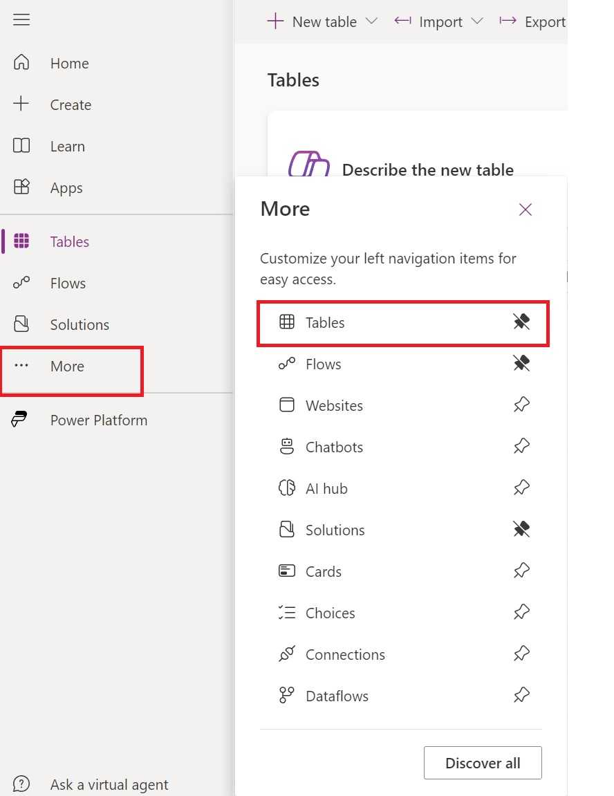
Task: Pin Cards to left navigation
Action: click(521, 571)
